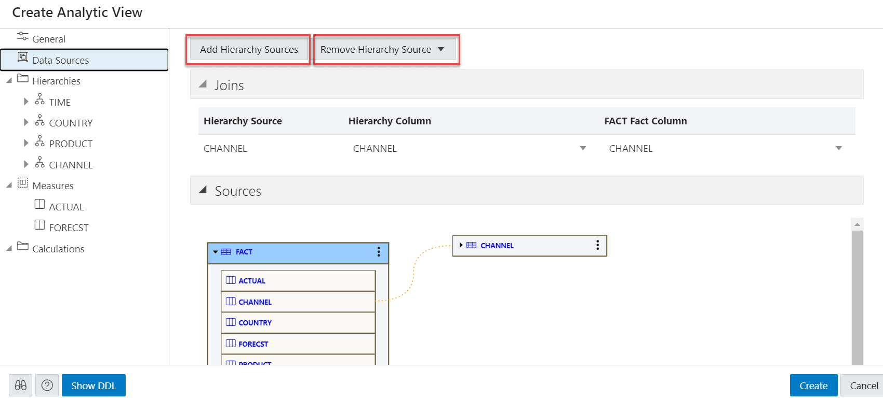Select General in the left navigation
Screen dimensions: 883x399
(49, 39)
